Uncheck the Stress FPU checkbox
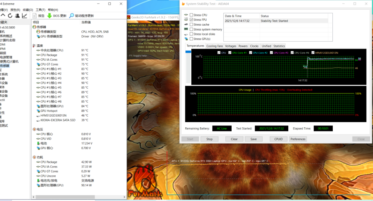Viewport: 373px width, 201px height. pos(191,20)
